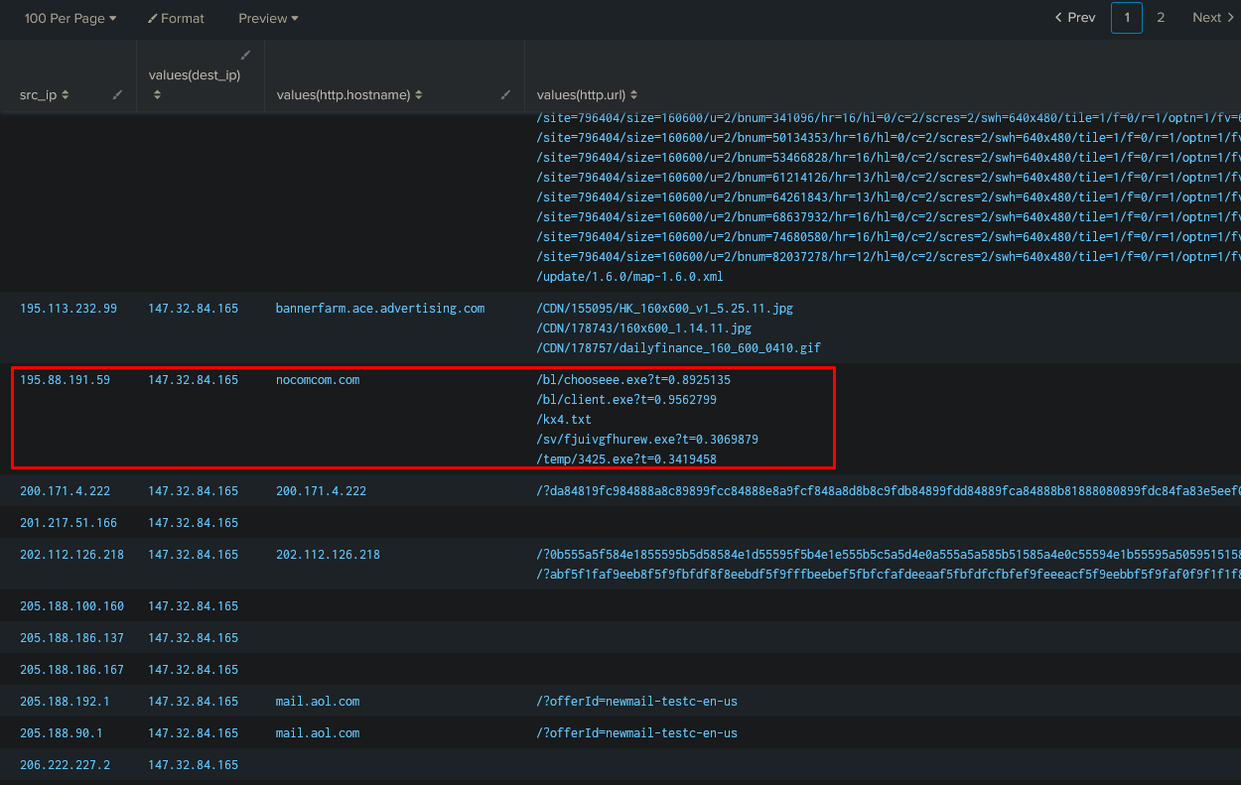Click URL /temp/3425.exe?t=0.3419458
The height and width of the screenshot is (785, 1241).
pyautogui.click(x=626, y=459)
